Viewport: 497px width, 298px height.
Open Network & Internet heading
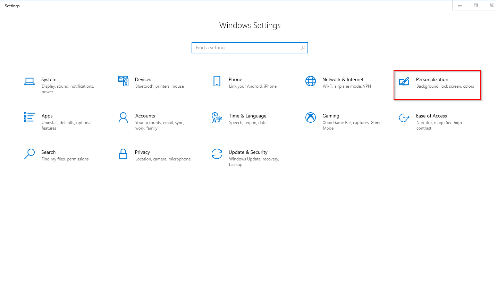(x=343, y=79)
